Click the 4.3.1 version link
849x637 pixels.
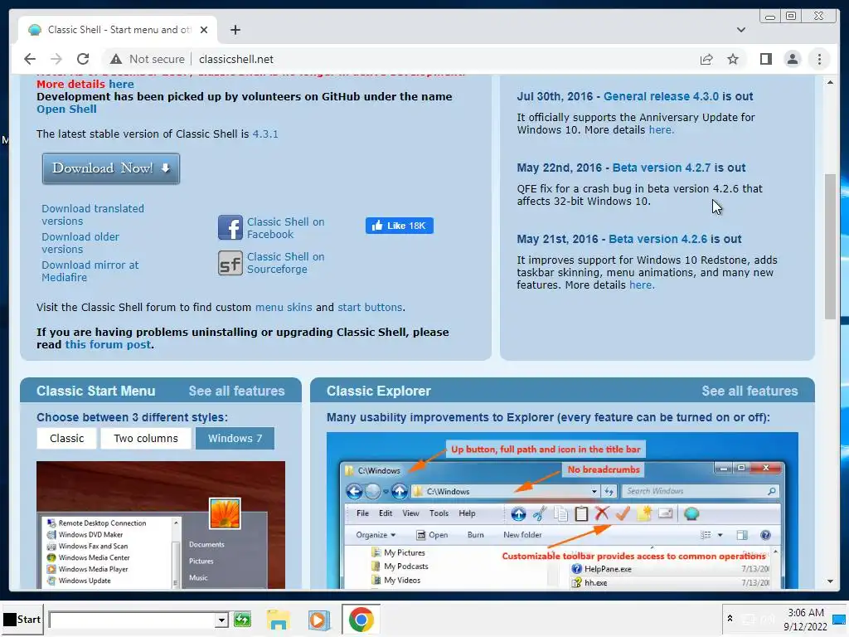click(265, 134)
